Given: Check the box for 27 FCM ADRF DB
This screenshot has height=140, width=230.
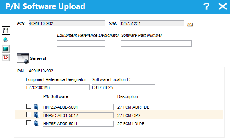Looking at the screenshot, I should click(29, 106).
